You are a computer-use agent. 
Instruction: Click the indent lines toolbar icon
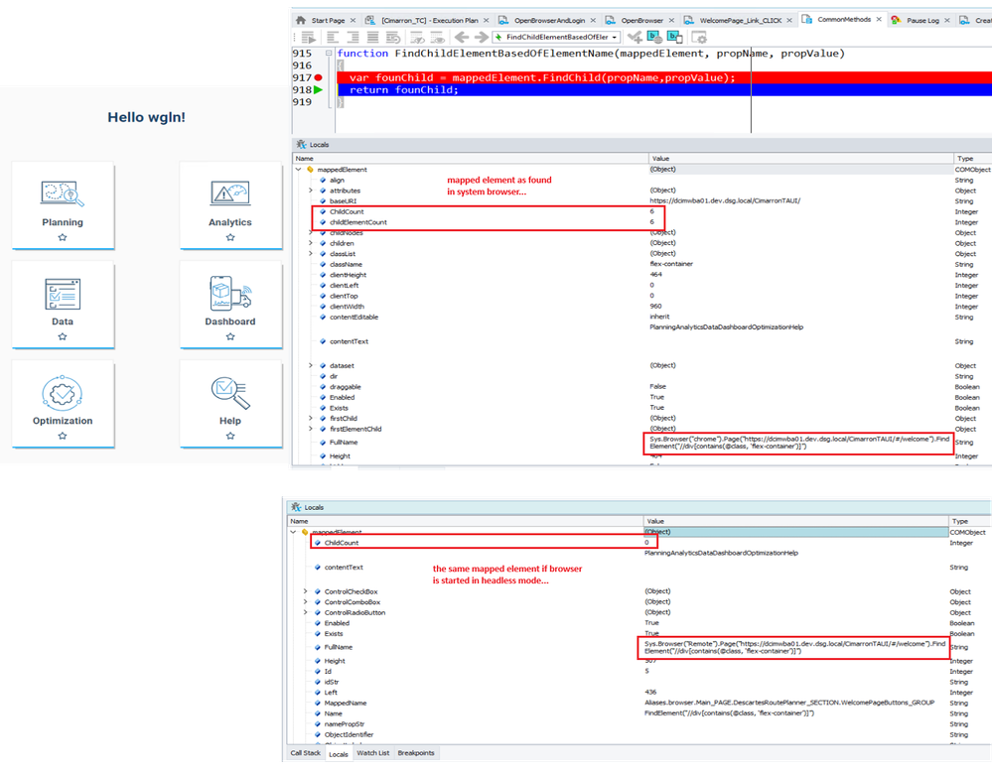[354, 38]
